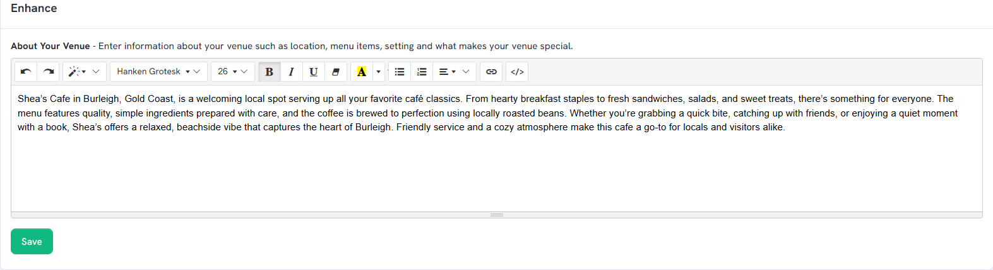
Task: Toggle bold formatting
Action: pyautogui.click(x=270, y=72)
